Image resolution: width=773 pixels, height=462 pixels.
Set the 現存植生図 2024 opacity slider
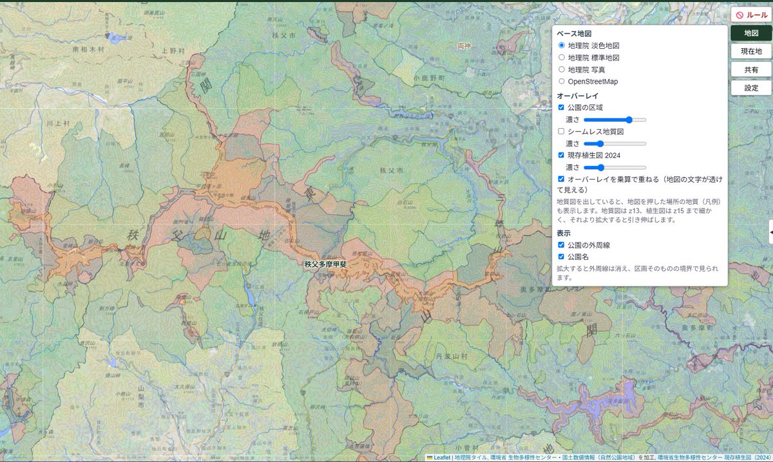[x=615, y=167]
